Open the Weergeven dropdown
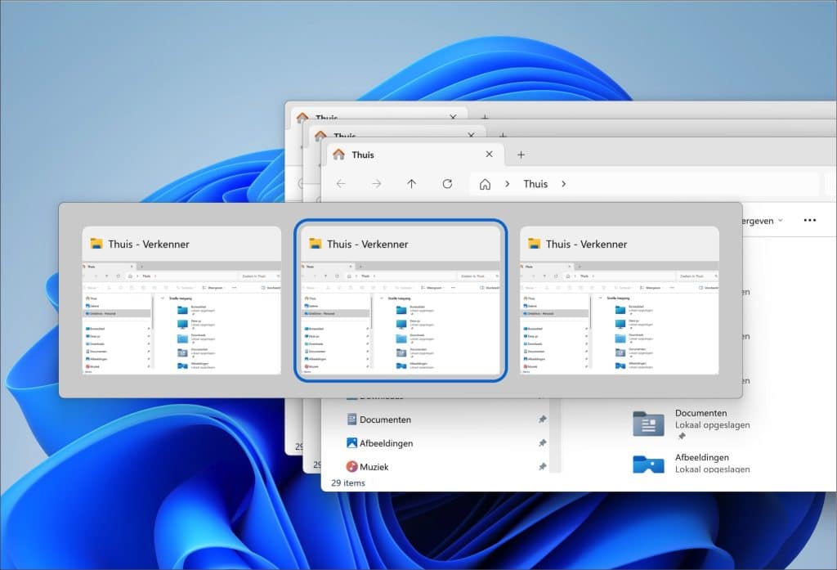This screenshot has width=837, height=570. click(x=762, y=221)
